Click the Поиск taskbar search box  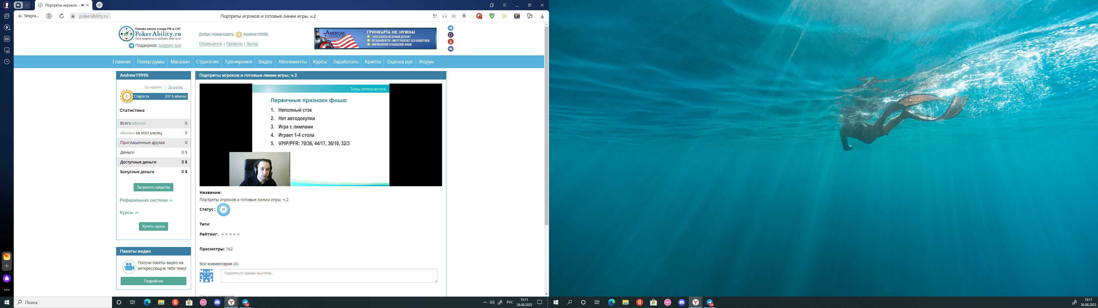[63, 303]
